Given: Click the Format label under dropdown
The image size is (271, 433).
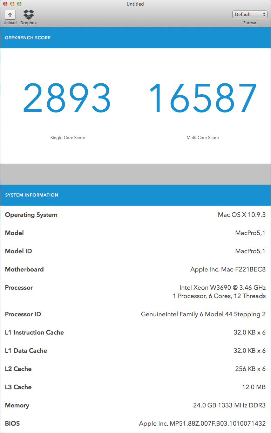Looking at the screenshot, I should click(250, 23).
